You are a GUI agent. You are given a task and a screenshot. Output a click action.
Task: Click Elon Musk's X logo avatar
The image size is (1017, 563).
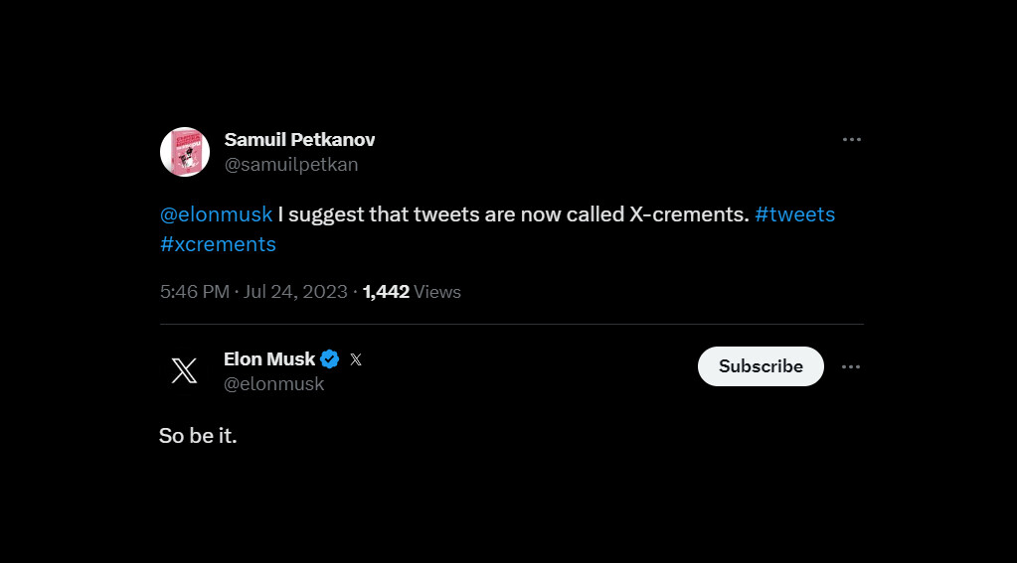184,370
